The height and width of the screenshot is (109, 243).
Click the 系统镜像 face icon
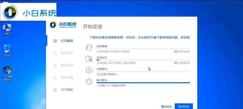89,47
